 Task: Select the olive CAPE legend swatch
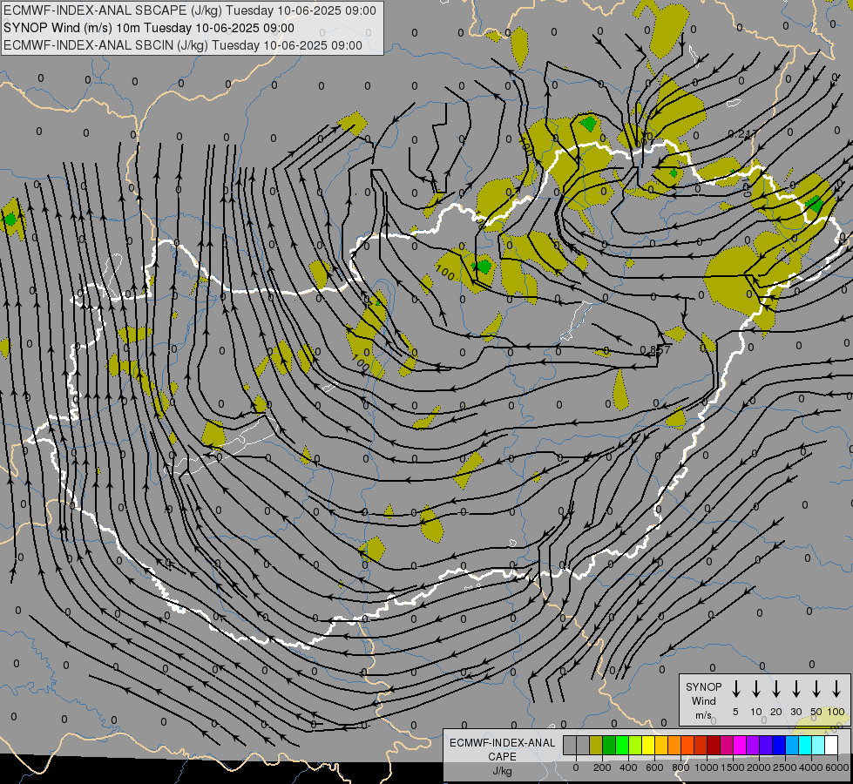pos(596,745)
